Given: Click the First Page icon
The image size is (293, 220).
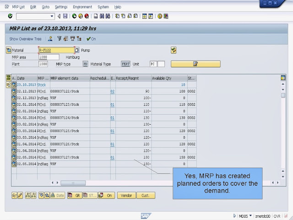Looking at the screenshot, I should [117, 16].
